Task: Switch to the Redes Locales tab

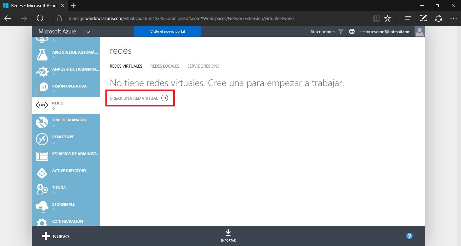Action: pyautogui.click(x=165, y=66)
